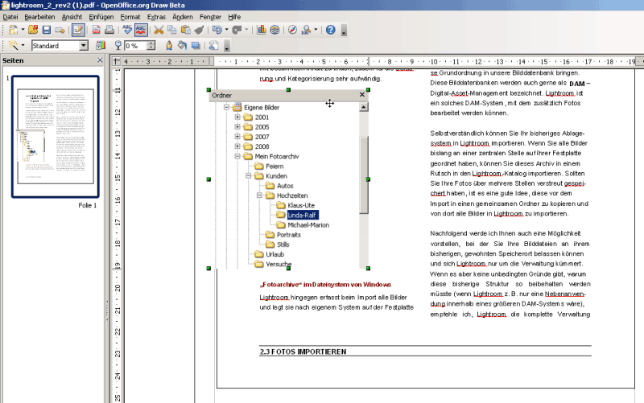
Task: Toggle Edit File mode button
Action: (x=77, y=30)
